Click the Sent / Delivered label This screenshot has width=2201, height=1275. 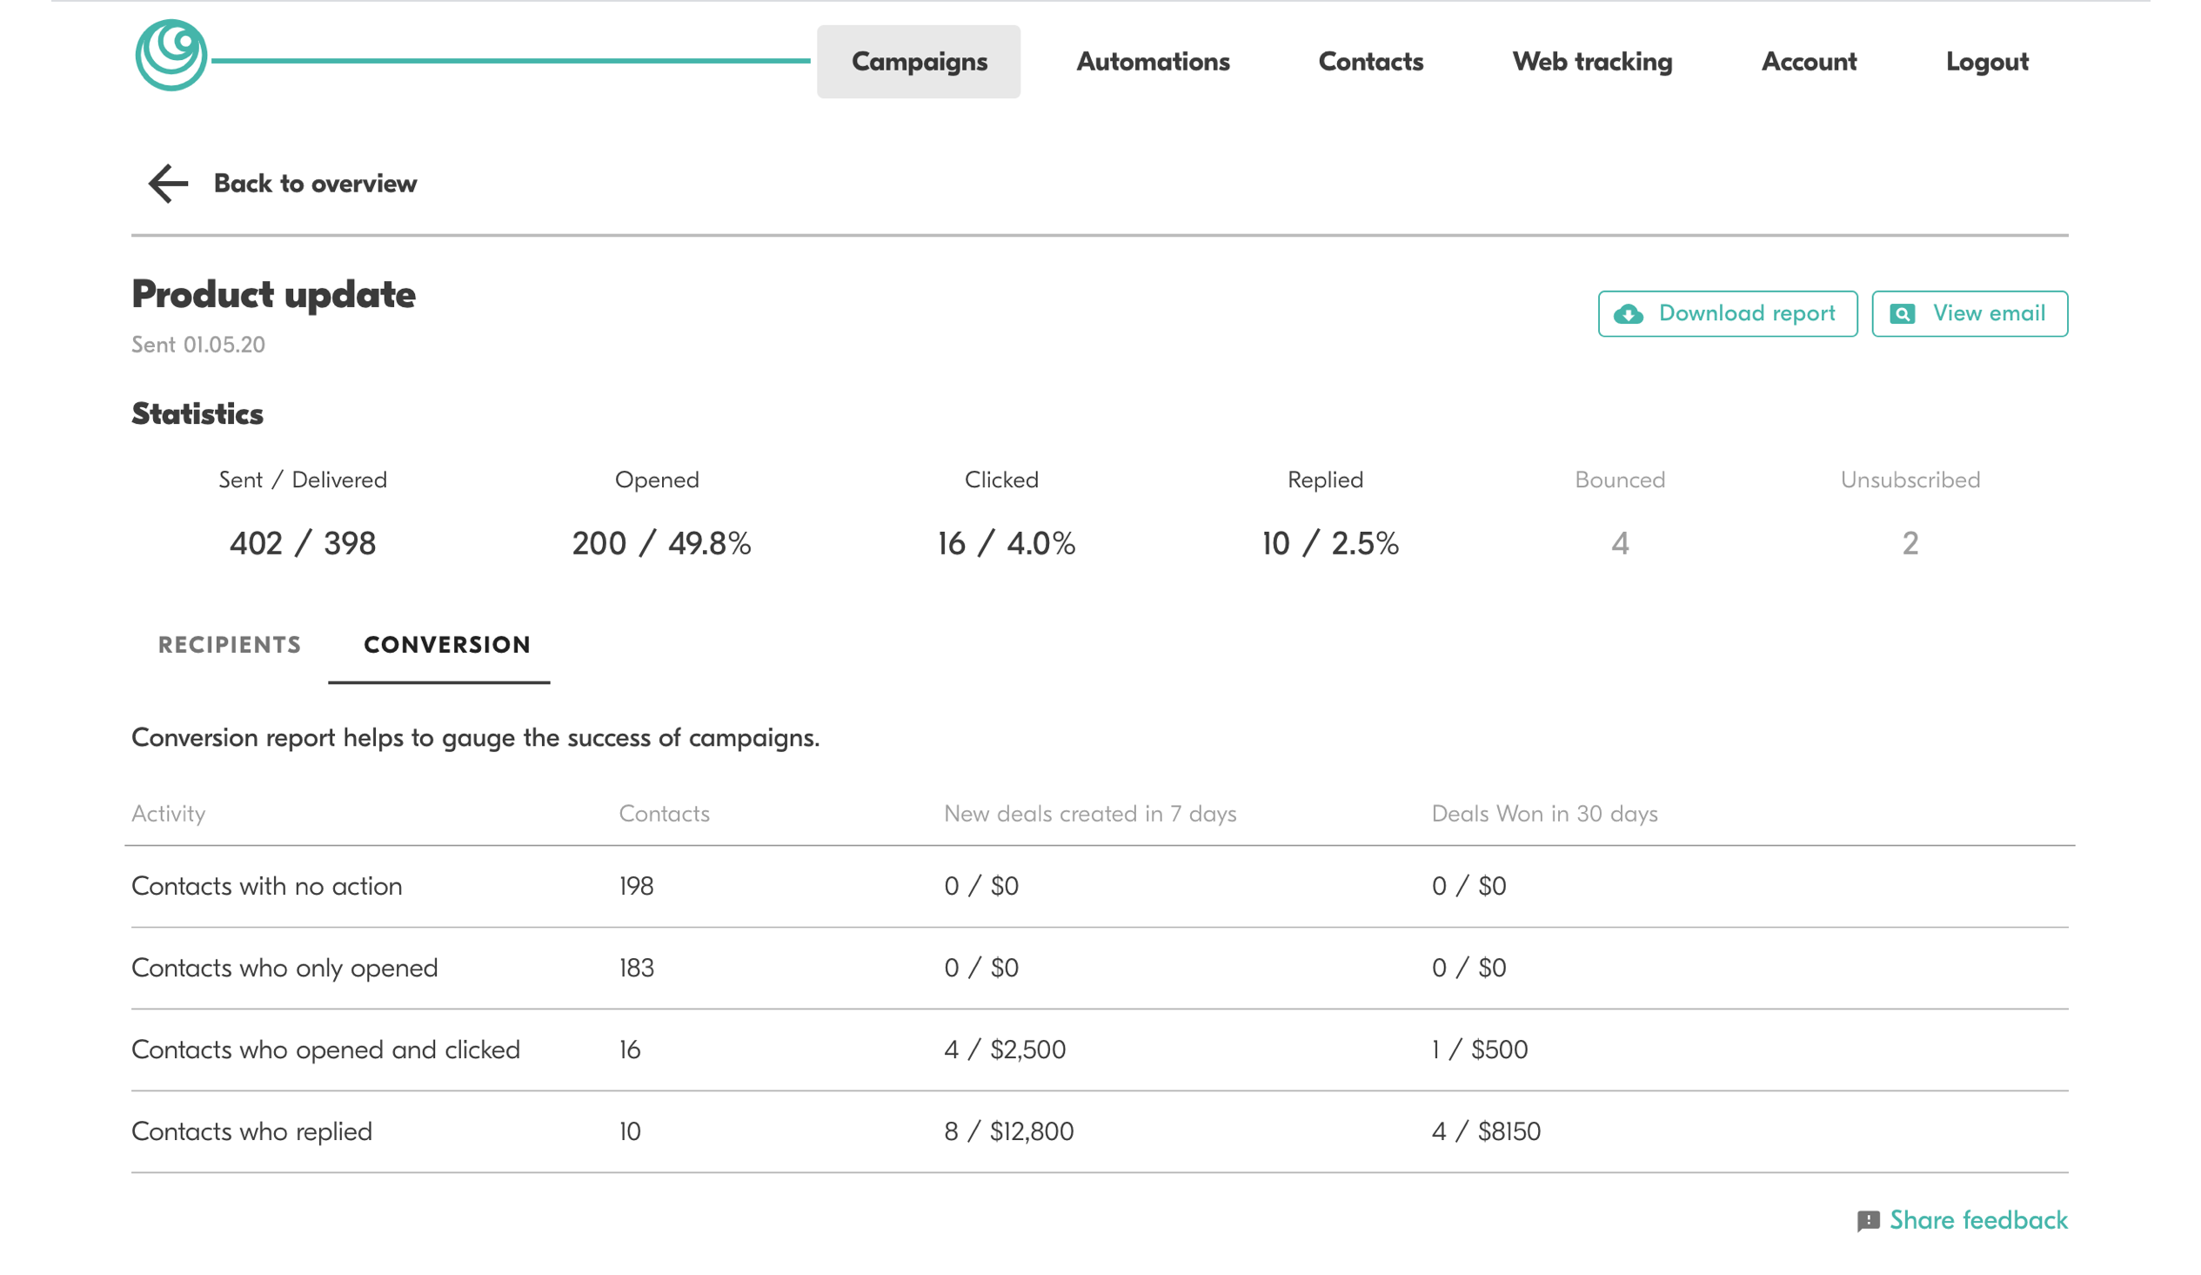pos(302,480)
